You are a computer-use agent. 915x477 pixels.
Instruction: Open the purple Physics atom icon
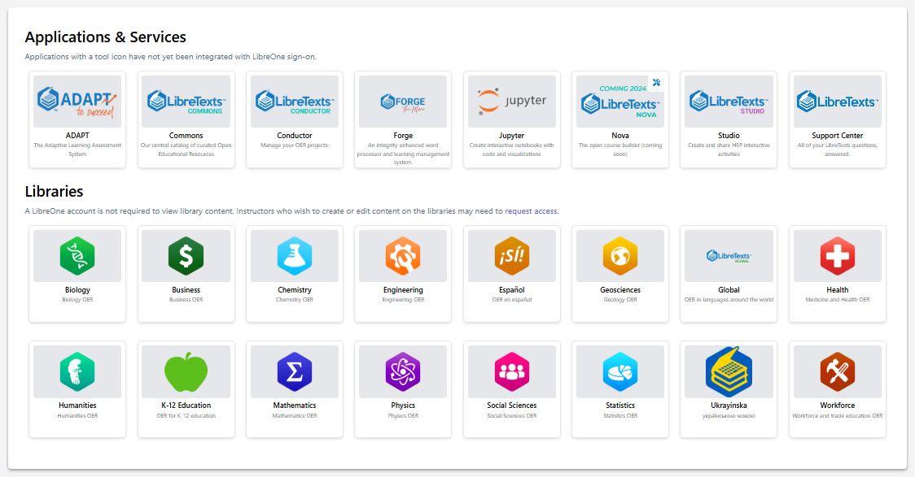point(403,371)
